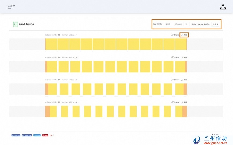Share the gutter width 16 grid
The image size is (233, 145).
[x=175, y=57]
